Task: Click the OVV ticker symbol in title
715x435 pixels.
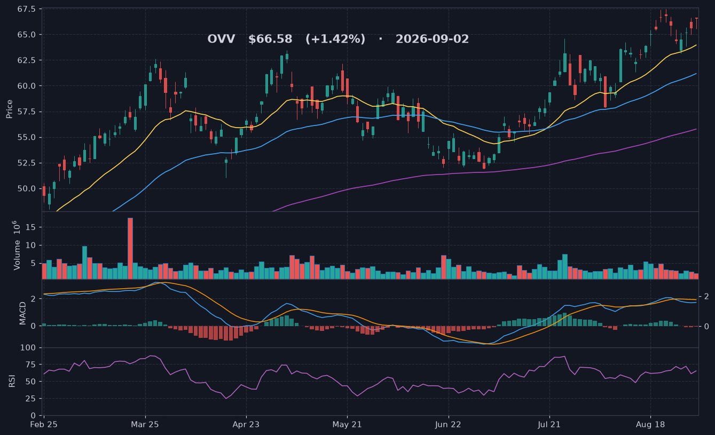Action: click(221, 39)
